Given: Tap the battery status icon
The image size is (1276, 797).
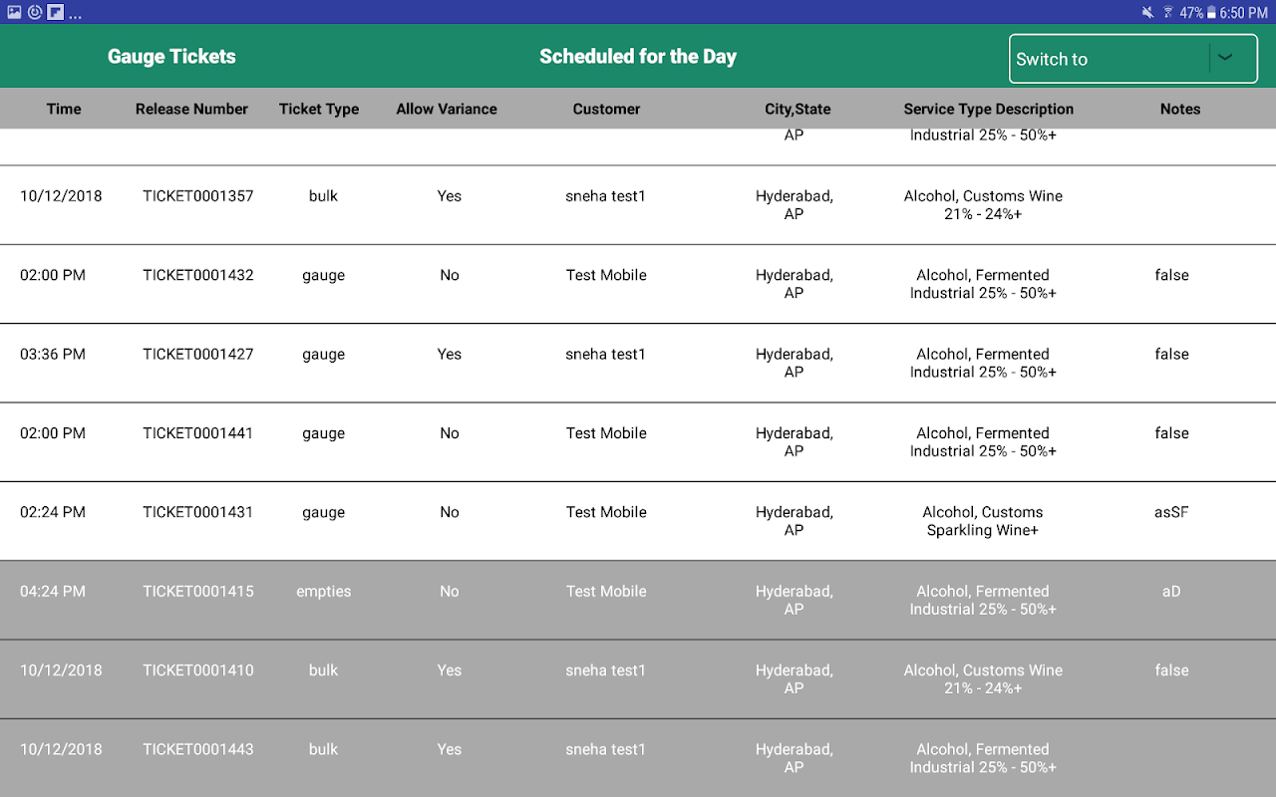Looking at the screenshot, I should click(x=1211, y=13).
